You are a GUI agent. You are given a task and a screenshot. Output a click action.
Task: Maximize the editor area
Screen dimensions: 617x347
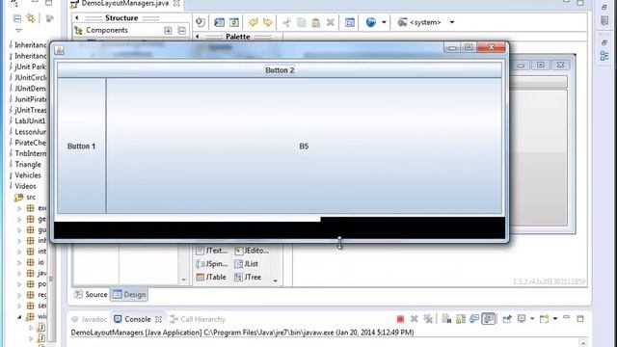(580, 2)
